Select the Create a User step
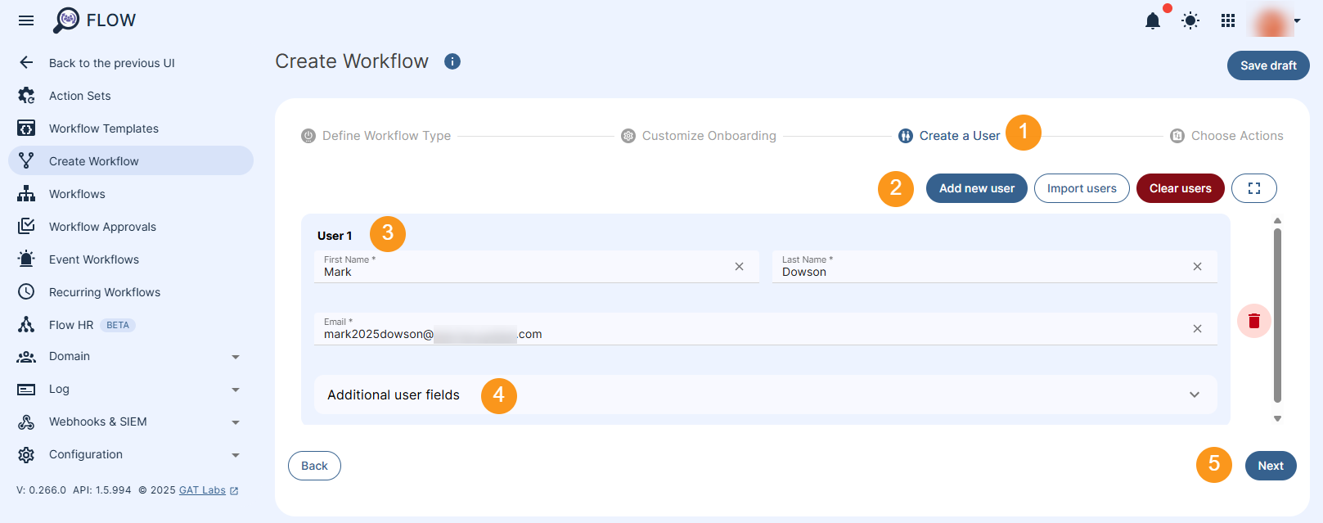This screenshot has height=523, width=1323. (x=949, y=136)
